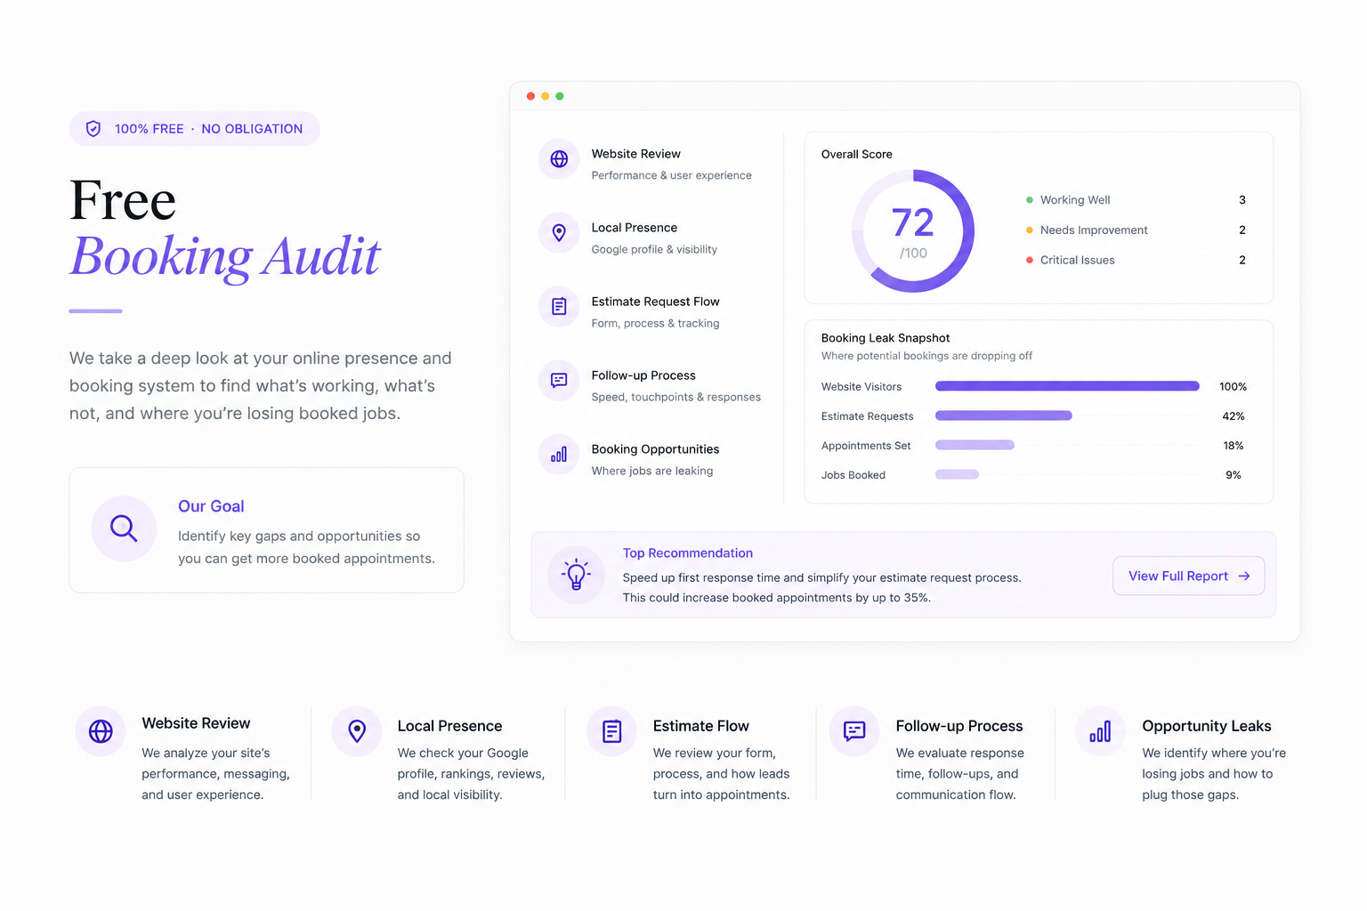The image size is (1367, 911).
Task: Click the Top Recommendation heading
Action: point(688,553)
